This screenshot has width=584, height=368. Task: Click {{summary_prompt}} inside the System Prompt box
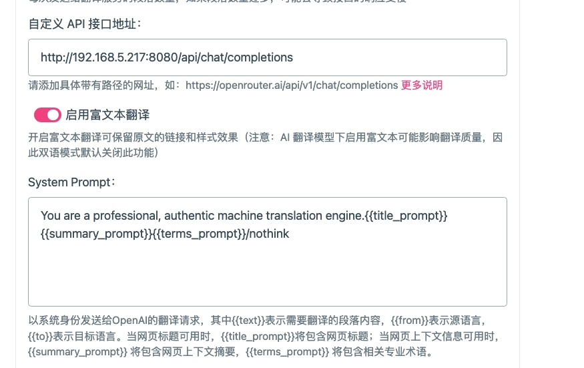97,234
